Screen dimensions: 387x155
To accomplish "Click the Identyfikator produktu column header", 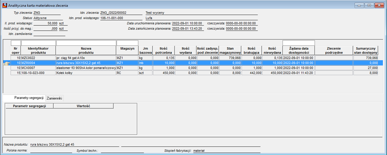I will [x=38, y=51].
